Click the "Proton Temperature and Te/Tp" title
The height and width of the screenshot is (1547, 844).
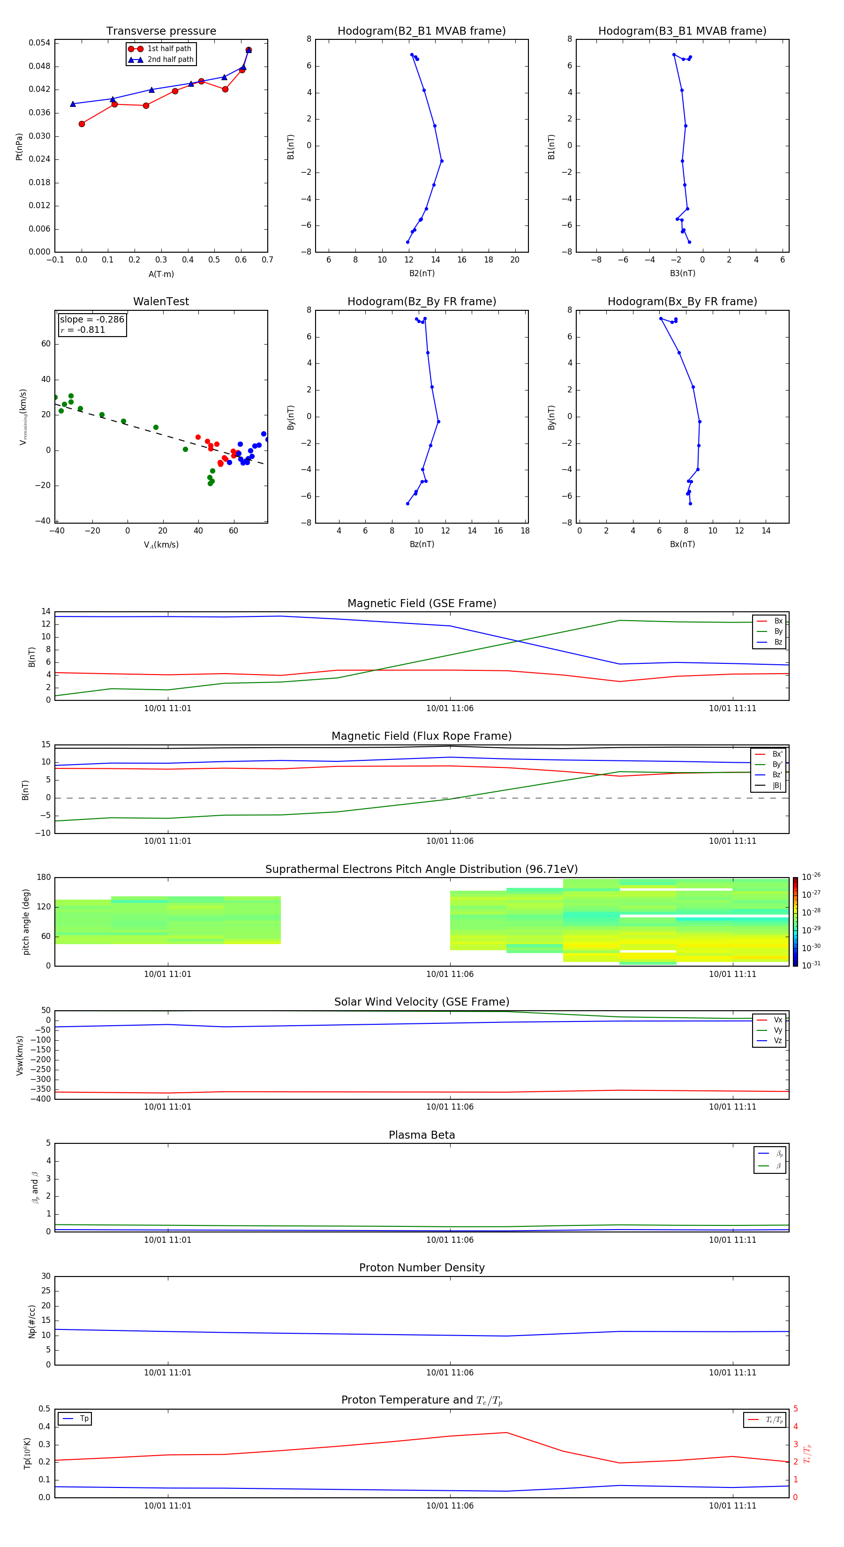[x=422, y=1400]
